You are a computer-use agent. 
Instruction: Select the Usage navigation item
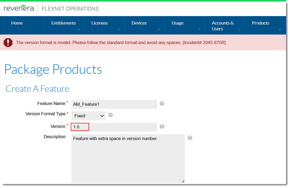pos(177,23)
